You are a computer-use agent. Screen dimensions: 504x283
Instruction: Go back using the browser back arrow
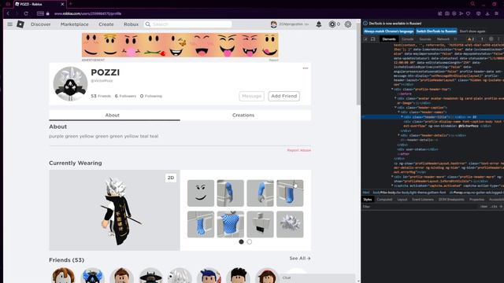tap(8, 13)
